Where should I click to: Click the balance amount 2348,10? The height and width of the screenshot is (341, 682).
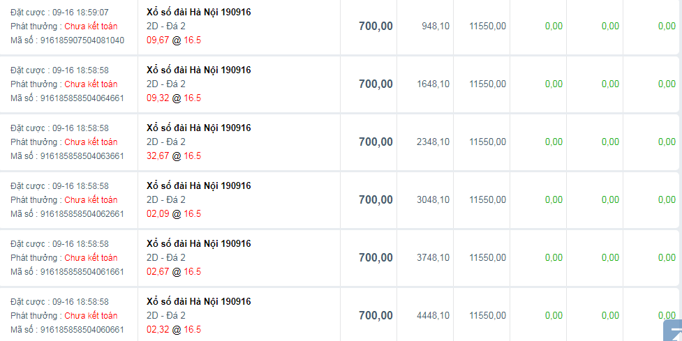[x=433, y=142]
